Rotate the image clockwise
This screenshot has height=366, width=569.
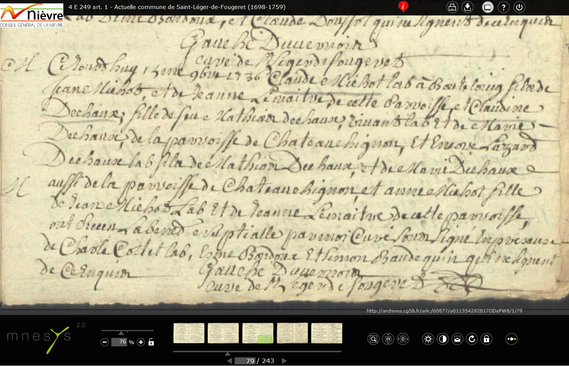click(472, 339)
